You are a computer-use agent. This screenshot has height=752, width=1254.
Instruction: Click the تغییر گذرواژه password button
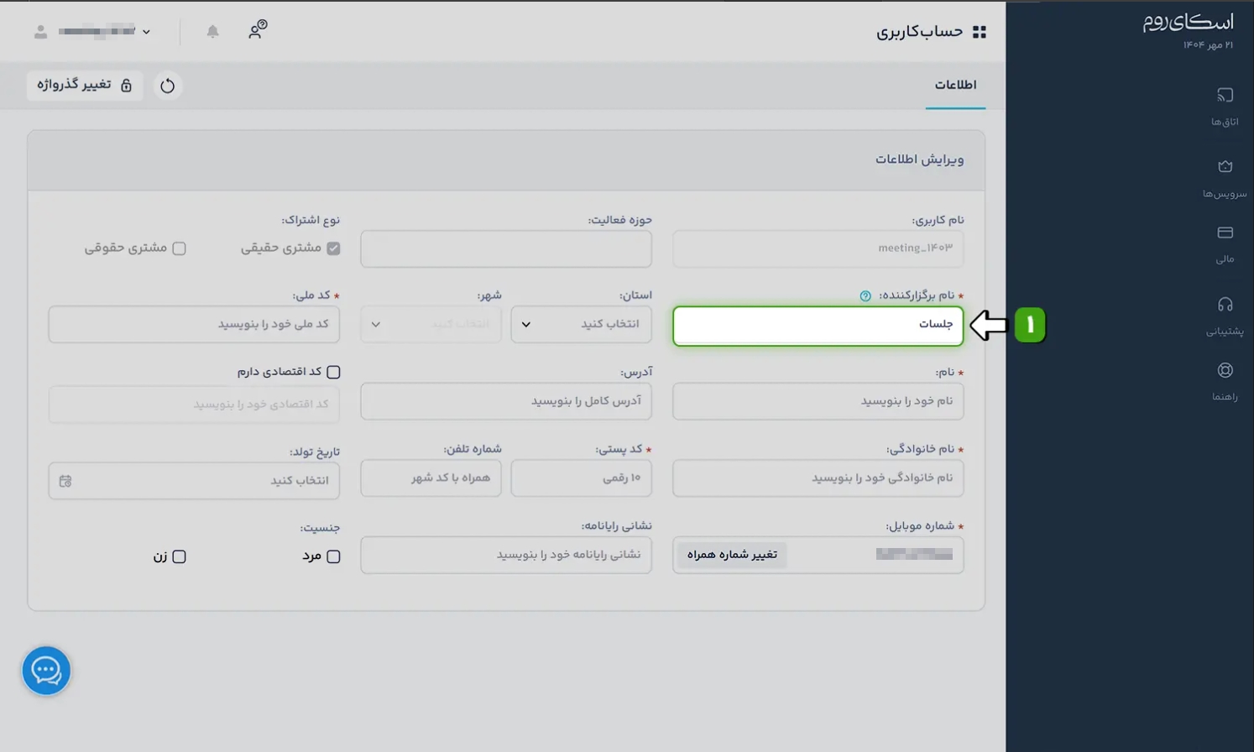point(85,86)
